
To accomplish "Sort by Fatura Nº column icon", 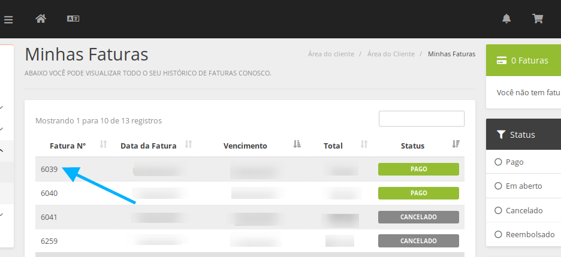I will tap(103, 144).
